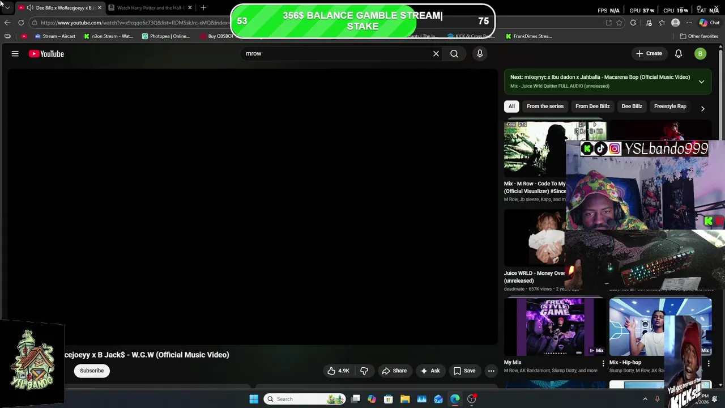Viewport: 725px width, 408px height.
Task: Open the account avatar menu
Action: click(701, 54)
